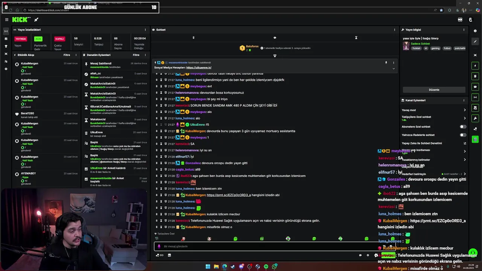The image size is (482, 271).
Task: Select the Turkish tag
Action: [416, 48]
